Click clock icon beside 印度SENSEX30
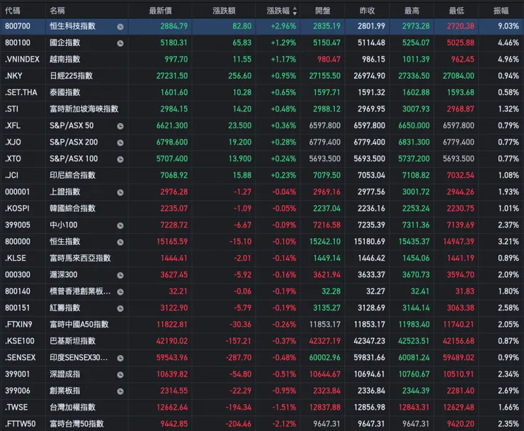Viewport: 524px width, 431px height. (120, 358)
